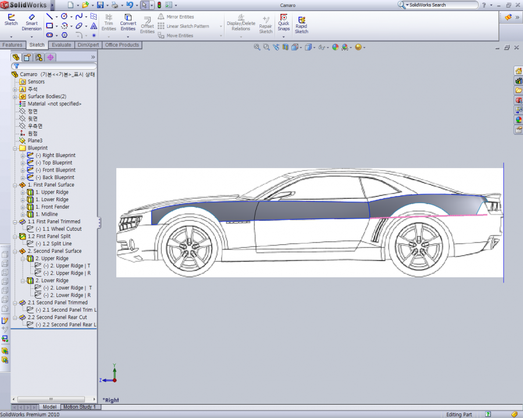Click the SolidWorks Search input box

(x=439, y=5)
